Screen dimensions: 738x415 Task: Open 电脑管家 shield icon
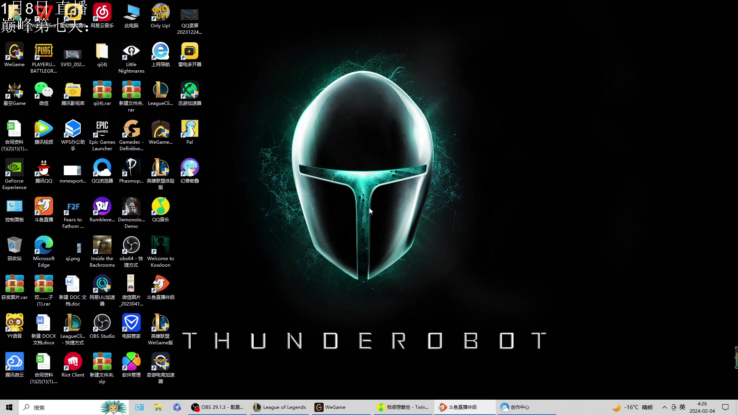[131, 327]
